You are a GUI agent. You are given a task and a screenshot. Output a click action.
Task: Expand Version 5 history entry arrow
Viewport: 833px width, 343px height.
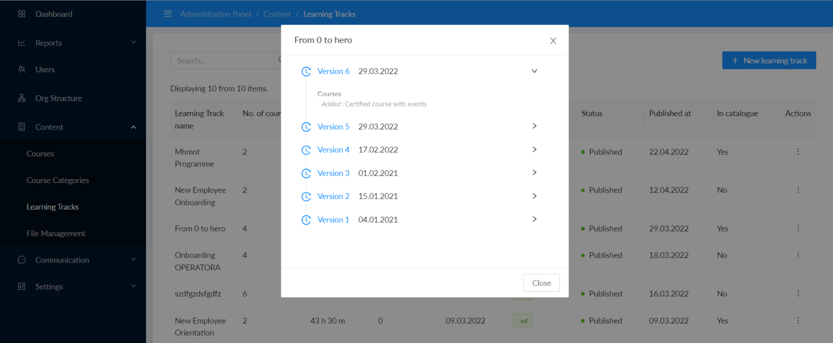[x=534, y=126]
